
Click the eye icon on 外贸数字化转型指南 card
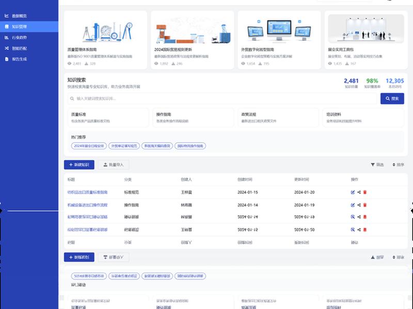pyautogui.click(x=243, y=63)
